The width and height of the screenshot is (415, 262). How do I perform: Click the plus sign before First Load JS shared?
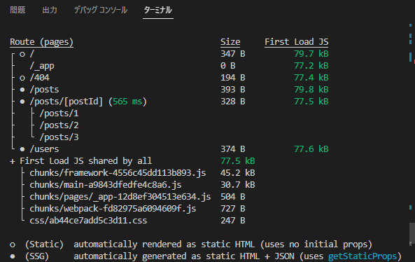pyautogui.click(x=13, y=161)
